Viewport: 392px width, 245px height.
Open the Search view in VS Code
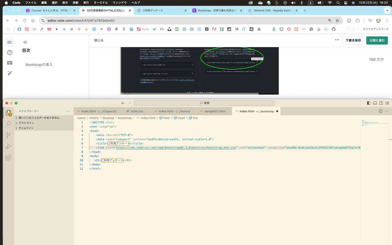(x=8, y=124)
